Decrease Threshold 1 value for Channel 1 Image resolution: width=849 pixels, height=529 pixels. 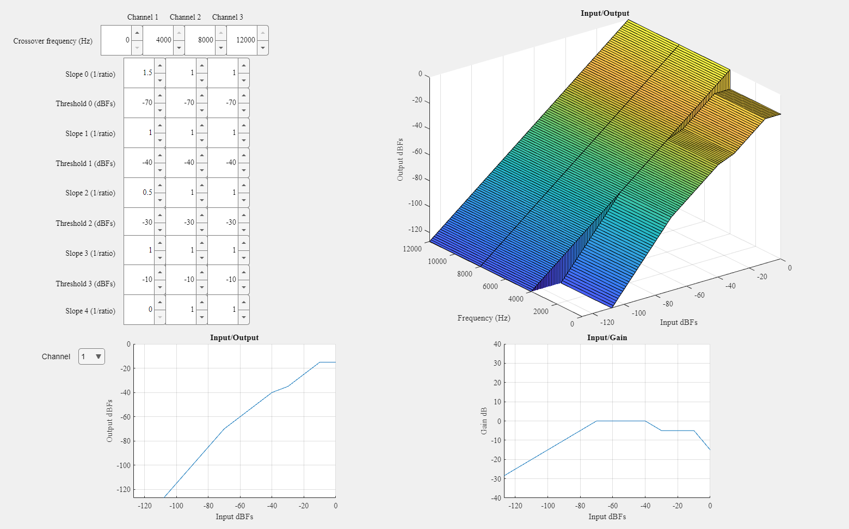point(159,170)
